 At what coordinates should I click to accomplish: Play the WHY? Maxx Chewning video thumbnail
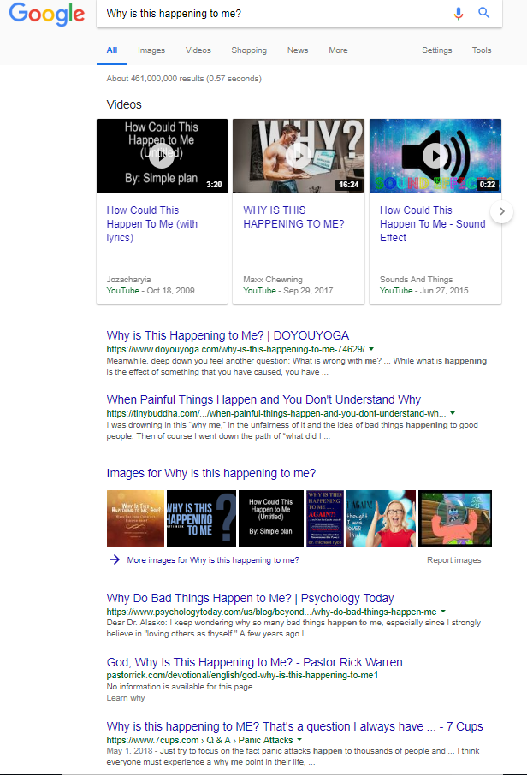coord(299,156)
